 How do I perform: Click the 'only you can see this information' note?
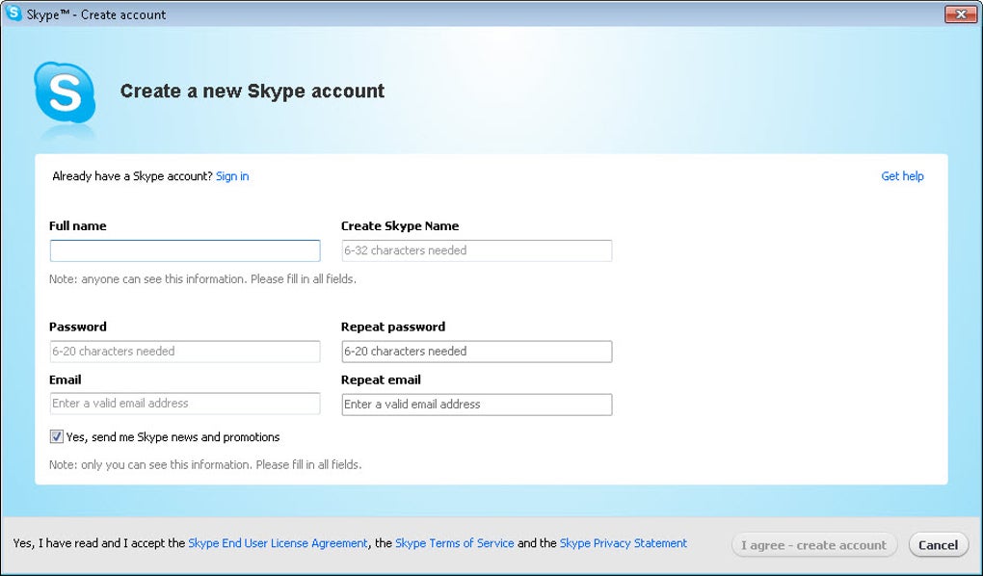coord(205,464)
